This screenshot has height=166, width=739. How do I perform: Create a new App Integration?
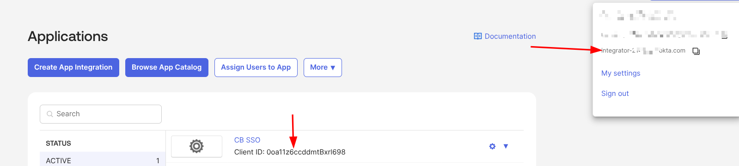(73, 67)
